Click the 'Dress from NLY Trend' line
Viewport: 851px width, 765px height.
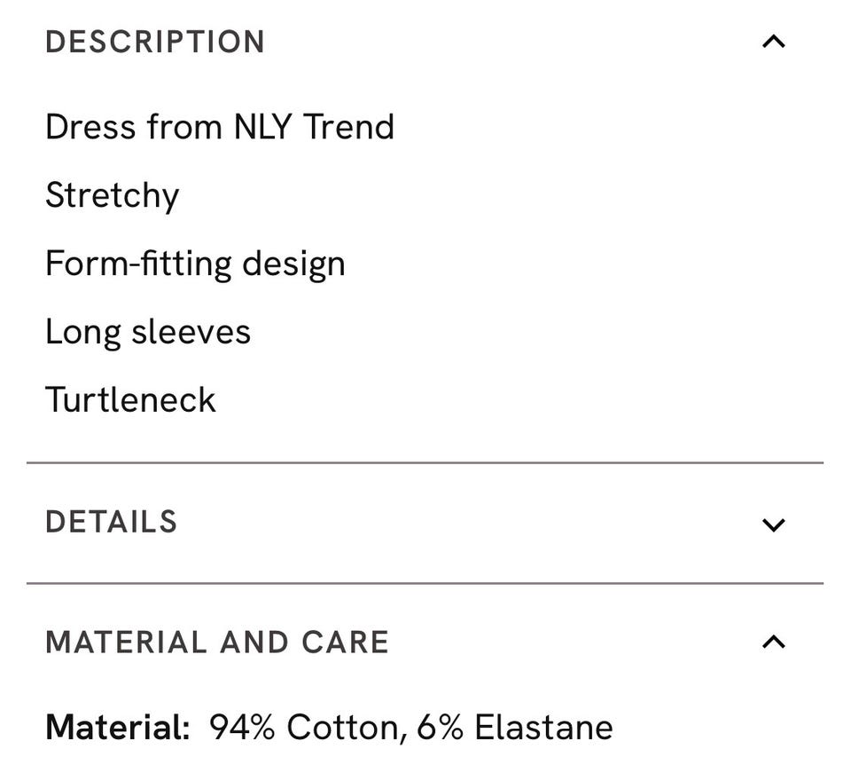click(x=220, y=127)
